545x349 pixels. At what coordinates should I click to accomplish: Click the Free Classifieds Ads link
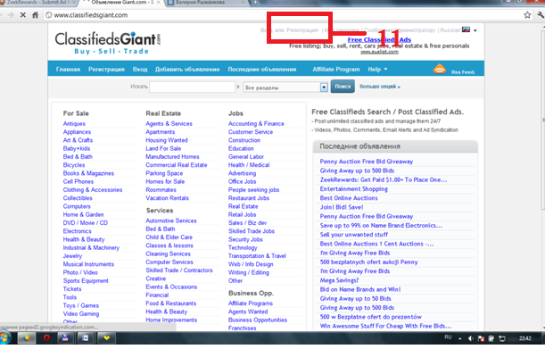(379, 39)
